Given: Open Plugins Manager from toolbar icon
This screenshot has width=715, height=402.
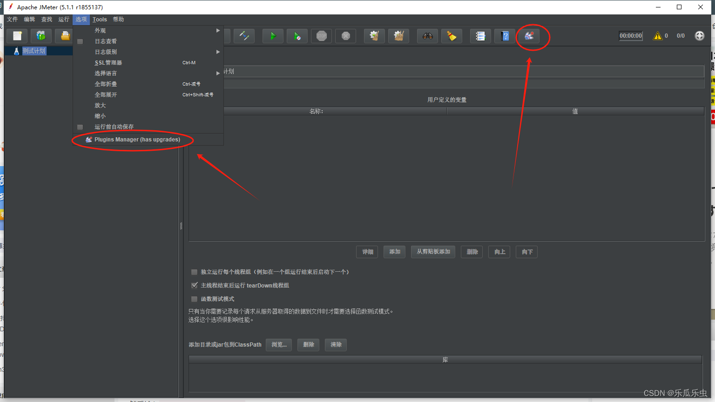Looking at the screenshot, I should tap(529, 36).
